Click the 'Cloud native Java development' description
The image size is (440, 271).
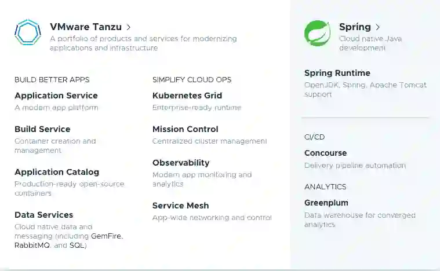point(370,43)
